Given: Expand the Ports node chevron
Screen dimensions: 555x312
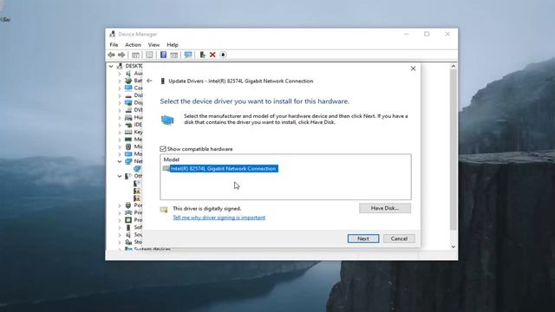Looking at the screenshot, I should pyautogui.click(x=120, y=205).
